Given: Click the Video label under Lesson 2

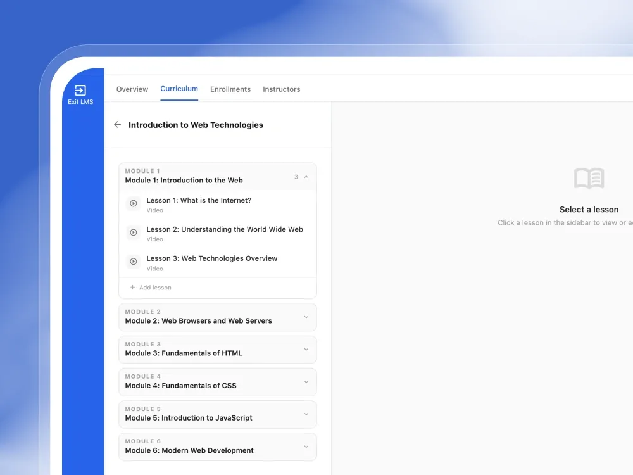Looking at the screenshot, I should click(154, 239).
